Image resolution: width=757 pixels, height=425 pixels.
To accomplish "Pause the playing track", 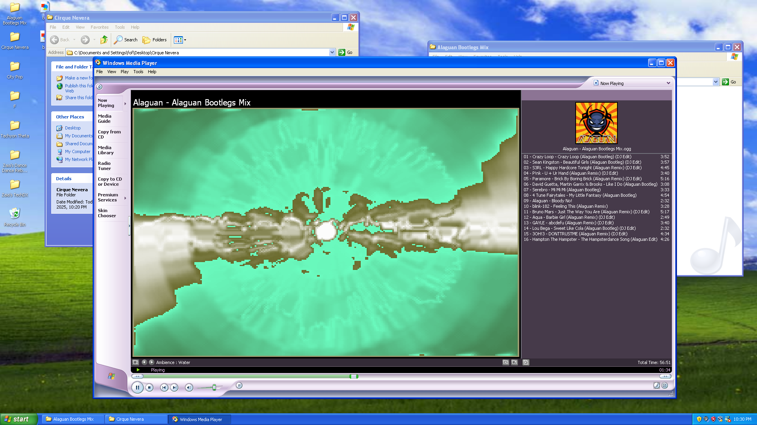I will click(137, 388).
